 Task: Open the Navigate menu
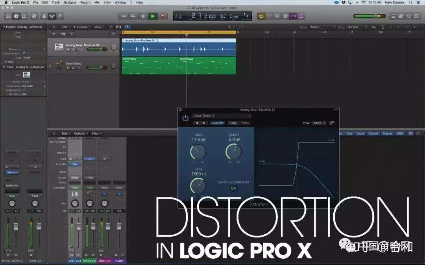click(70, 2)
